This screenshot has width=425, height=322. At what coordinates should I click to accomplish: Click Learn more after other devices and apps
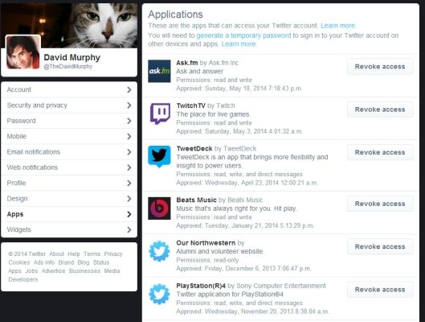coord(239,44)
